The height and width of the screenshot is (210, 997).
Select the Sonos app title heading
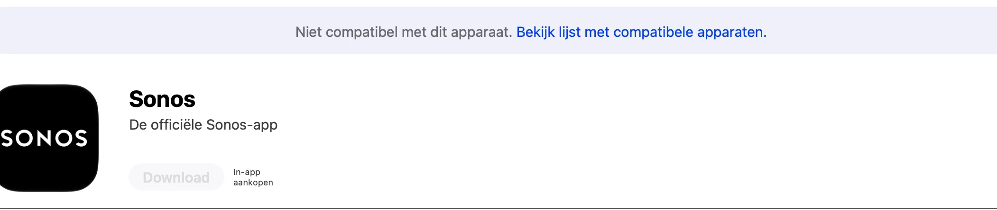click(162, 99)
